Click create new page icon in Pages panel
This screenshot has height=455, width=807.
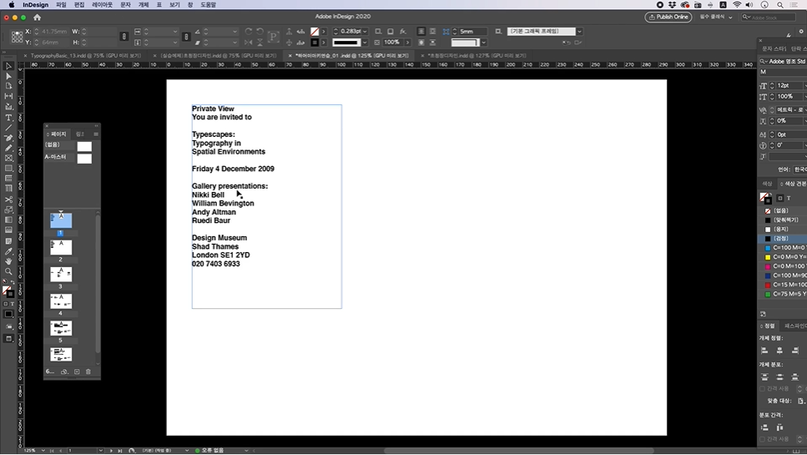(x=77, y=372)
